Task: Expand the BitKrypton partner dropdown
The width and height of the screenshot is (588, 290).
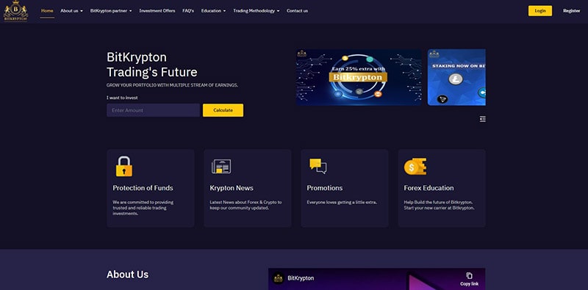Action: pyautogui.click(x=111, y=11)
